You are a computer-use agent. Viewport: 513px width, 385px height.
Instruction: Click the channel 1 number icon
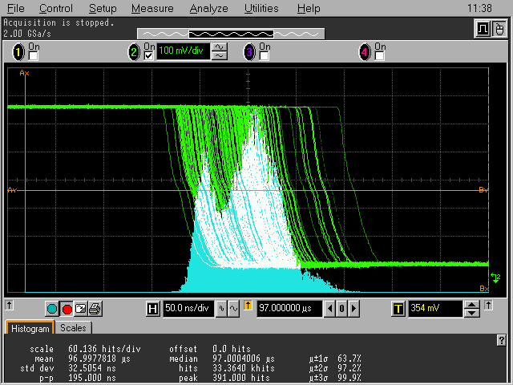18,52
